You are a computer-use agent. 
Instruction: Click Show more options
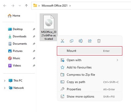point(89,96)
